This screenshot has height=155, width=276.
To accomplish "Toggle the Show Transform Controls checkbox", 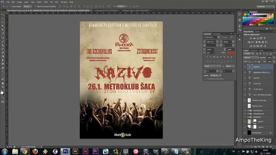I will click(35, 6).
